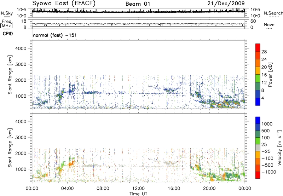Select the '-100' tick on the velocity colorbar
The image size is (283, 196).
pos(267,158)
